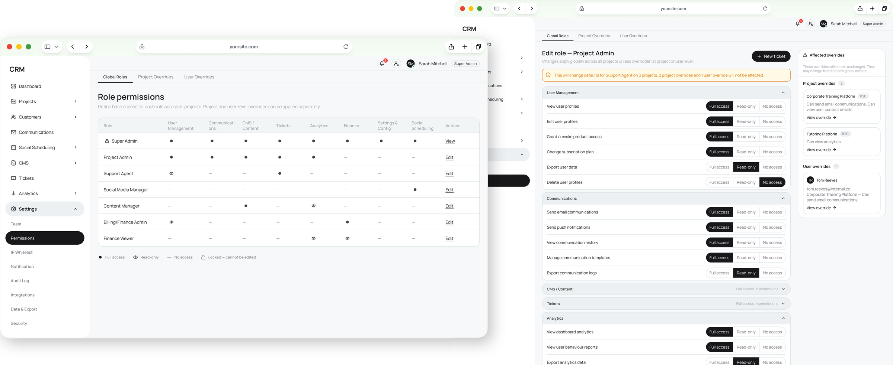Switch to User Overrides tab in front window
This screenshot has height=365, width=893.
coord(199,77)
